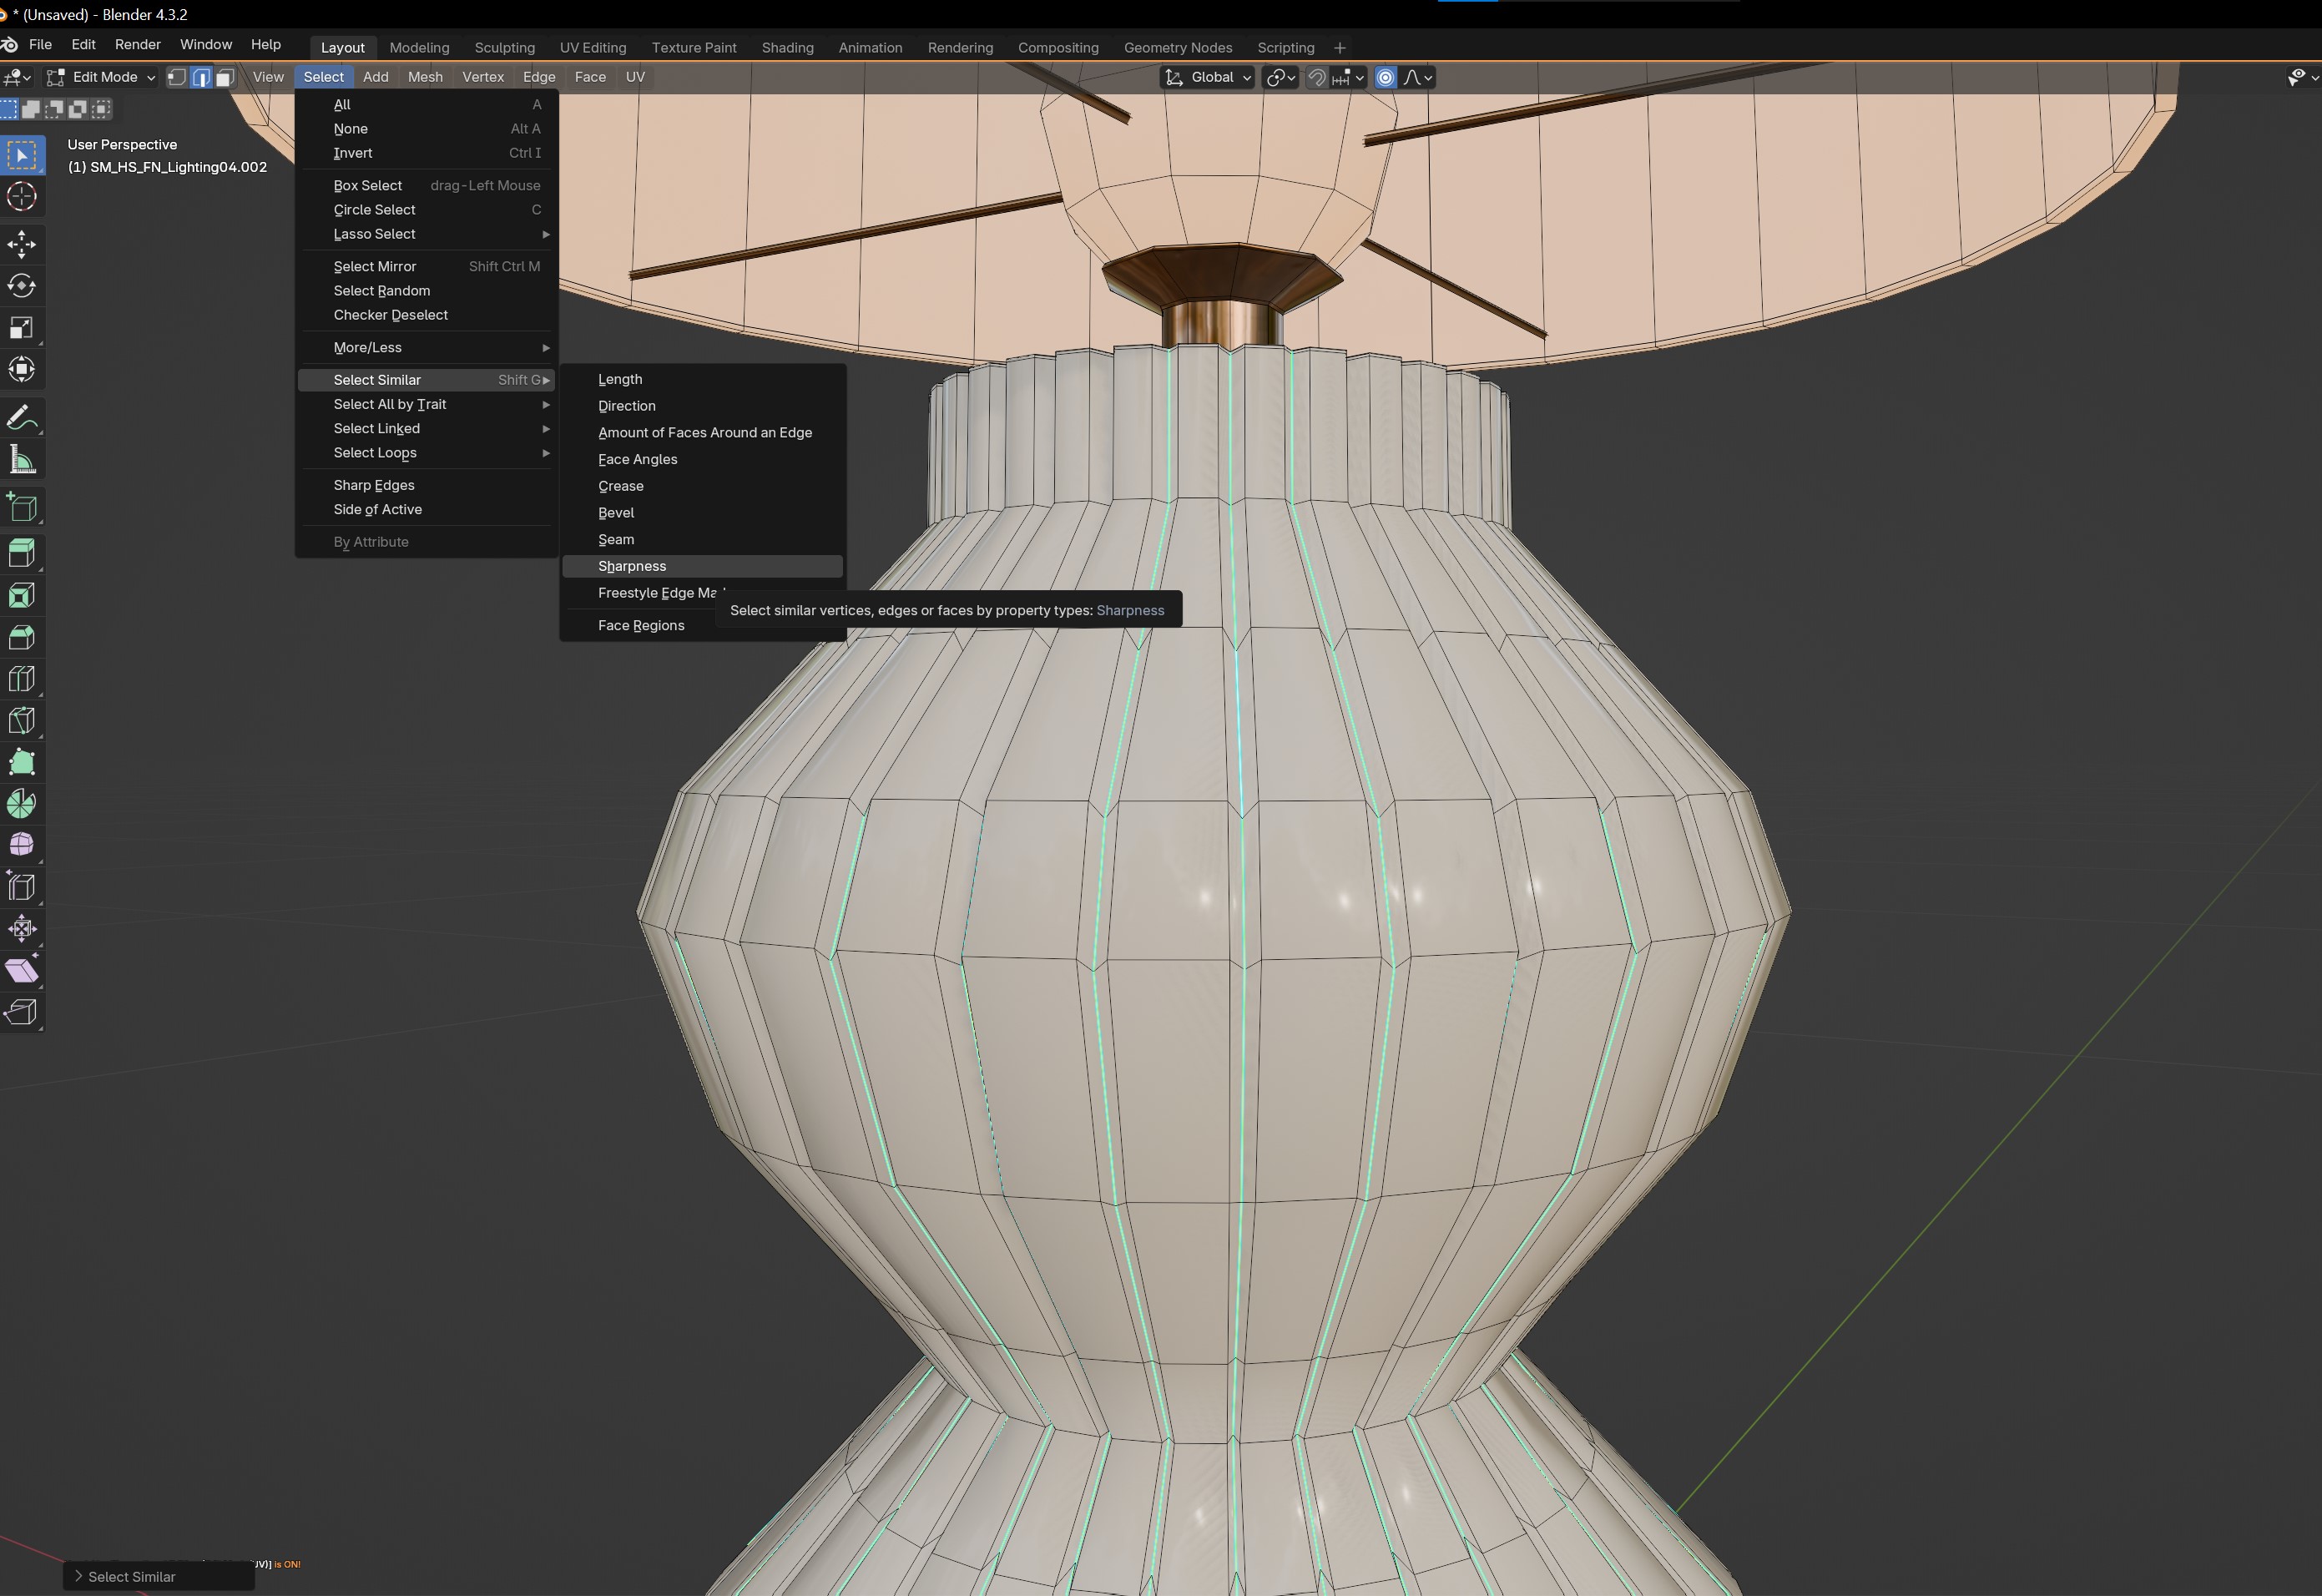Screen dimensions: 2322x1596
Task: Open the Modeling workspace tab
Action: pos(419,47)
